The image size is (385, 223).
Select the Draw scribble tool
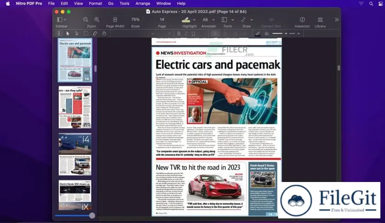243,20
